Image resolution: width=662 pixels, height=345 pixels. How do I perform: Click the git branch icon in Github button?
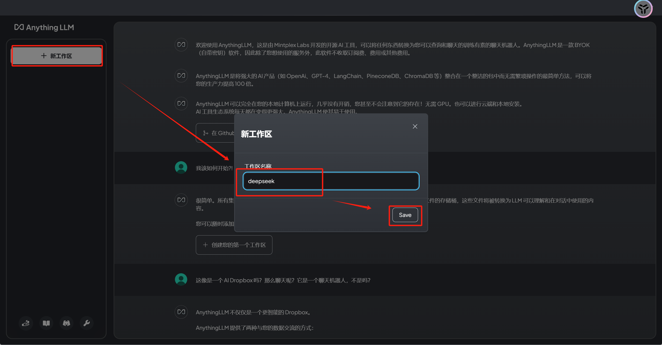pyautogui.click(x=206, y=133)
